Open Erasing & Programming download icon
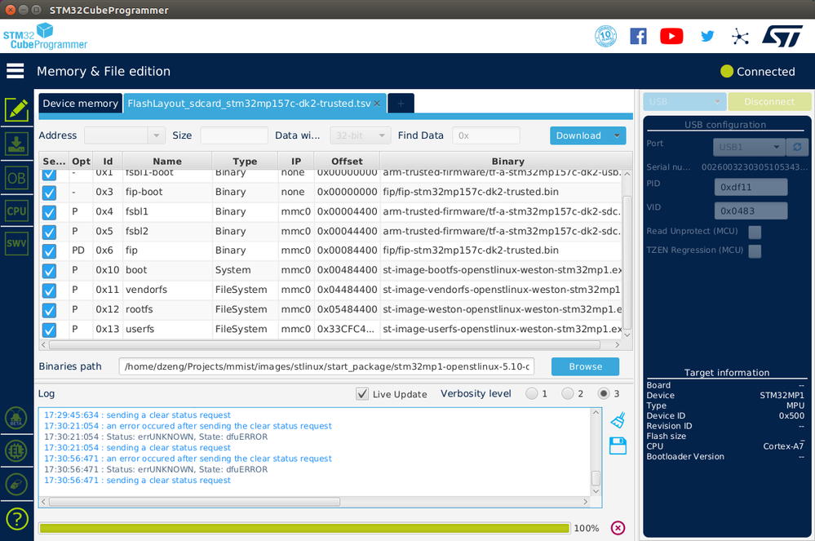The height and width of the screenshot is (541, 815). coord(16,144)
